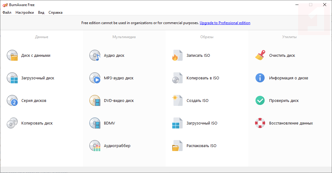332x173 pixels.
Task: Click the BDMV text label
Action: 109,123
